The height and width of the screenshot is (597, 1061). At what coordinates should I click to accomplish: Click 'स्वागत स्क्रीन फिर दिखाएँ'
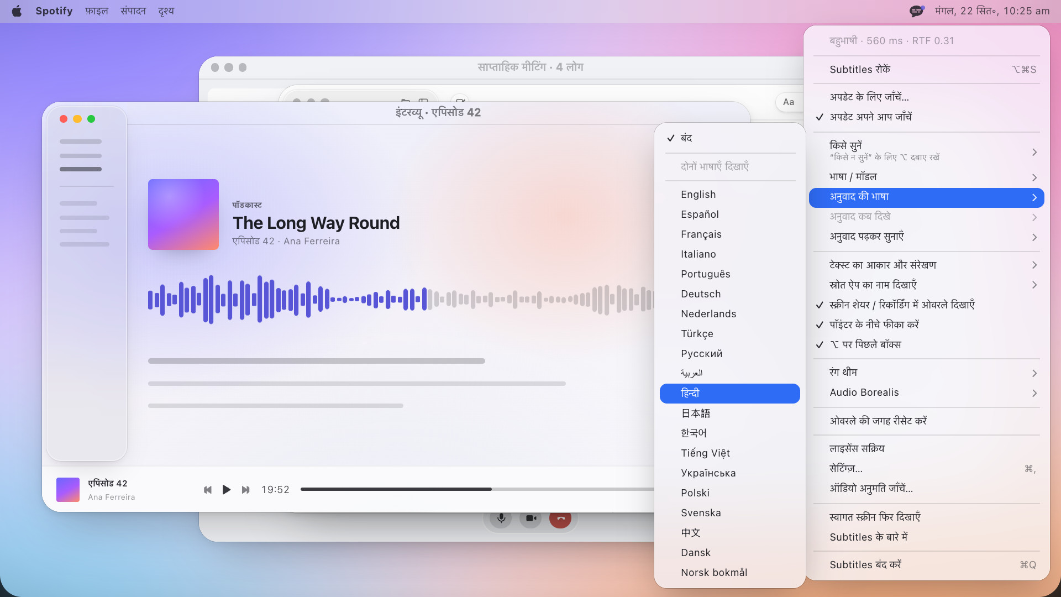tap(927, 517)
